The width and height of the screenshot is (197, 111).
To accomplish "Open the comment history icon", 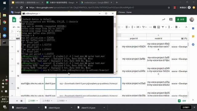I will [x=171, y=19].
